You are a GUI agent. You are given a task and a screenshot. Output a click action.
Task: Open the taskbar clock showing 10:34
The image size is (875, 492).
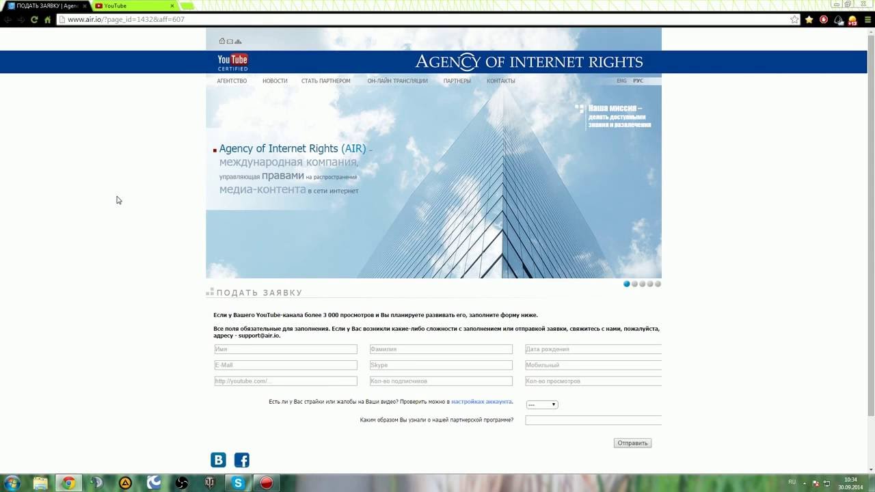850,483
